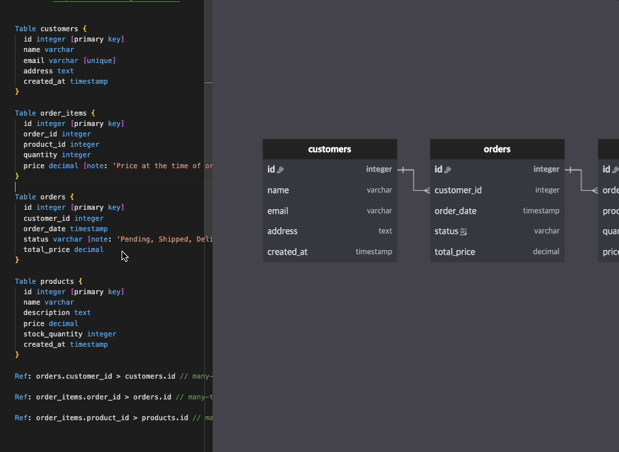Click the relationship line between customers and orders
This screenshot has height=452, width=619.
[412, 181]
